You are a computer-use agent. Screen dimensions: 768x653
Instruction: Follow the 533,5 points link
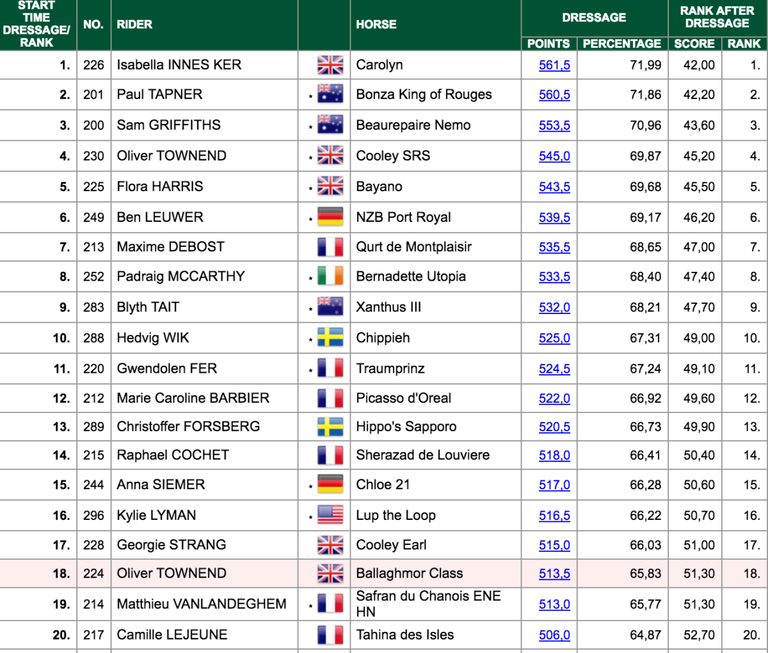click(x=554, y=277)
